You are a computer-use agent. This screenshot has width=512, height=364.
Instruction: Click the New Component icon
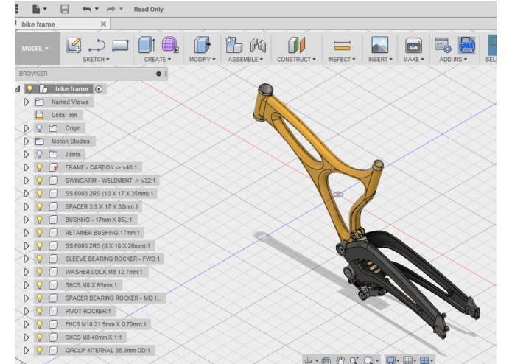[x=234, y=45]
